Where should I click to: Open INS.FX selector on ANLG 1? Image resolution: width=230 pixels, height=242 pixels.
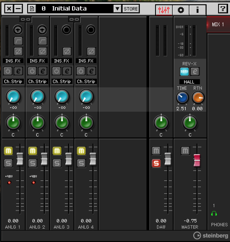point(13,61)
